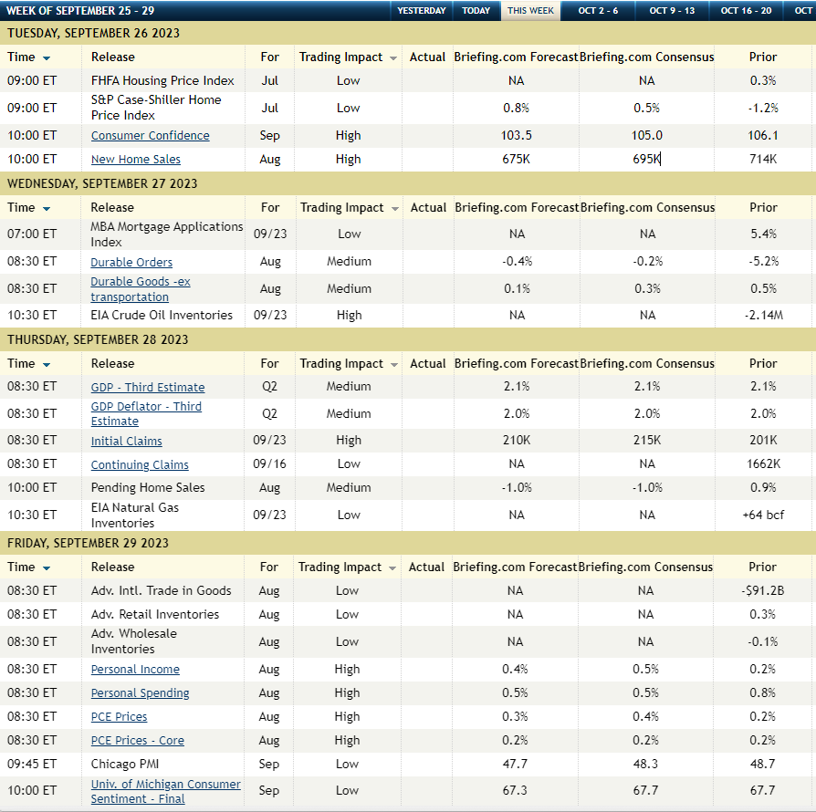Click EIA Crude Oil prior value -2.14M
Screen dimensions: 816x812
[x=763, y=316]
